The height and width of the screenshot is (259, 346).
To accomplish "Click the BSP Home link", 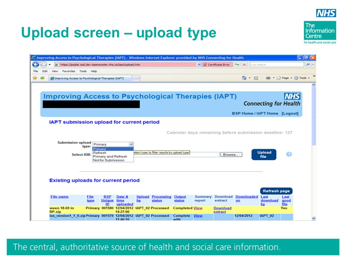I will pos(242,113).
